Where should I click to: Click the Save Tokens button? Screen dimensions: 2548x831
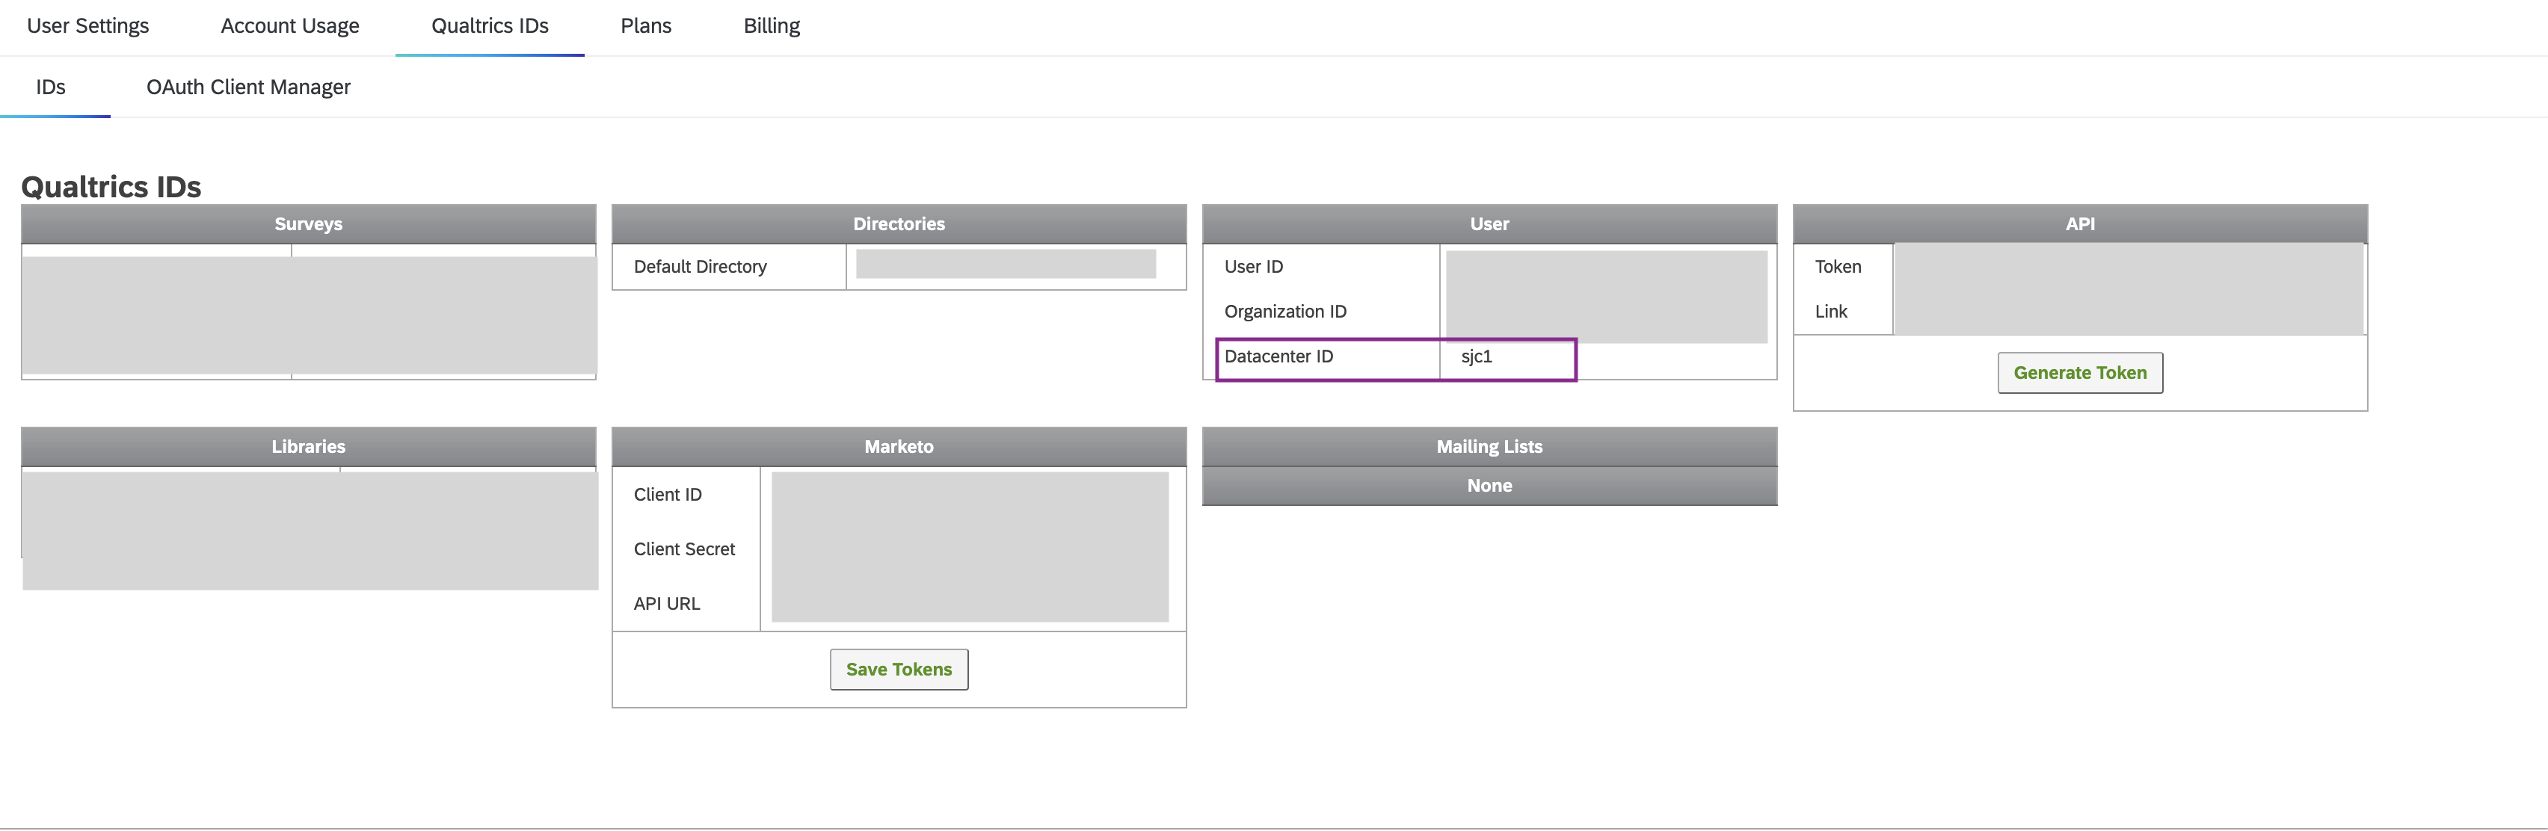pos(898,669)
